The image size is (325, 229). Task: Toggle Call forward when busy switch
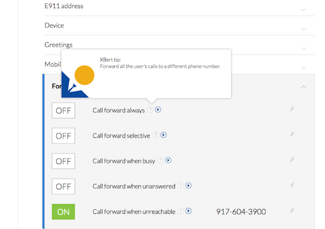tap(63, 161)
